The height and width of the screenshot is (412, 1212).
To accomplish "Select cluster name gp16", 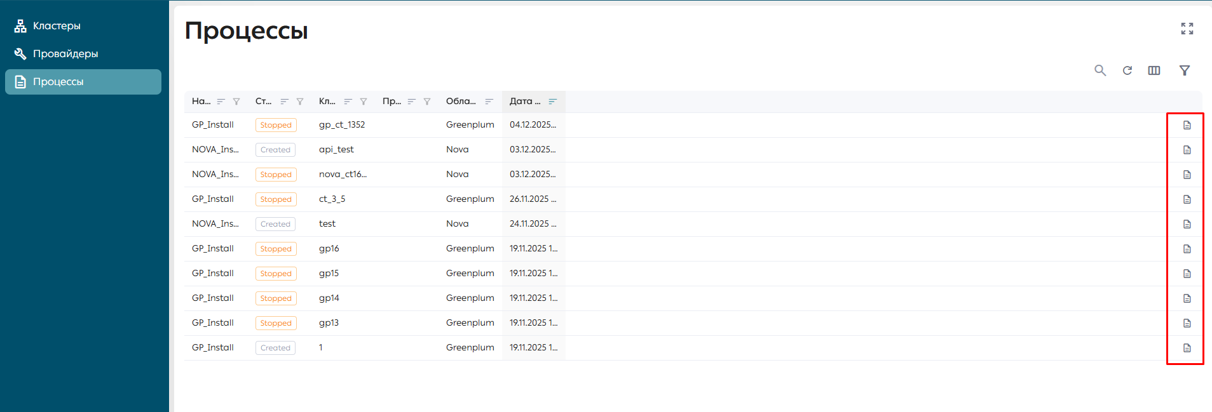I will coord(329,249).
